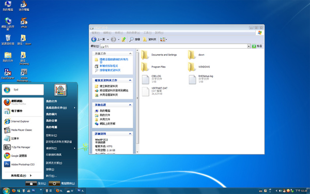Launch Google Chrome from the Start menu
Screen dimensions: 310x194
point(23,156)
